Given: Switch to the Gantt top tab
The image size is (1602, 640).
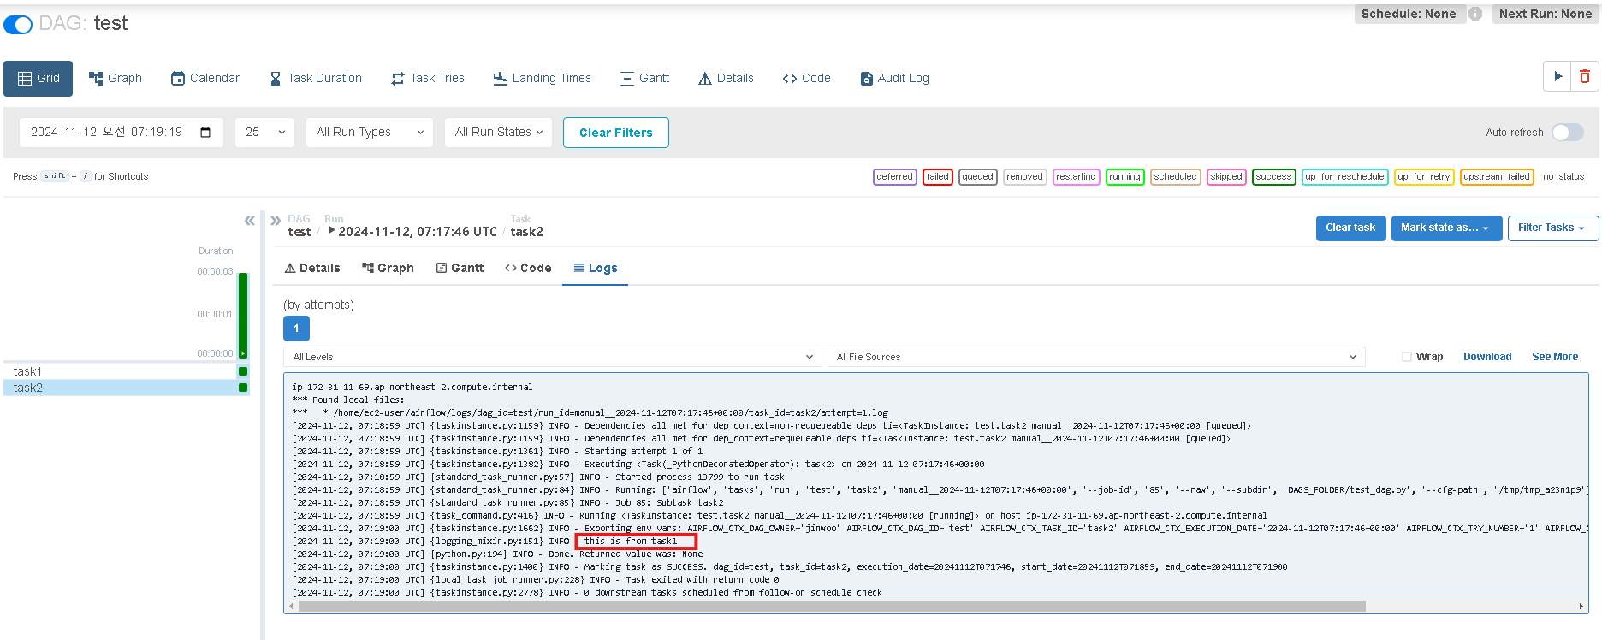Looking at the screenshot, I should [x=644, y=78].
